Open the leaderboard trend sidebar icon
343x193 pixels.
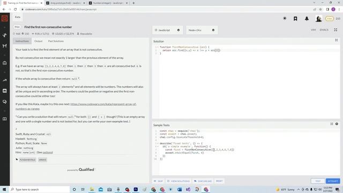pyautogui.click(x=5, y=80)
